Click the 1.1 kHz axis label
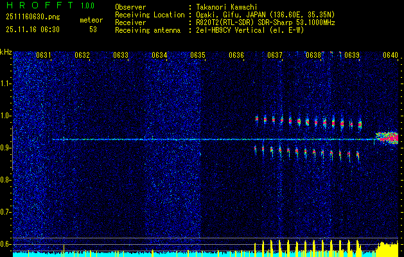Image resolution: width=404 pixels, height=257 pixels. (5, 84)
